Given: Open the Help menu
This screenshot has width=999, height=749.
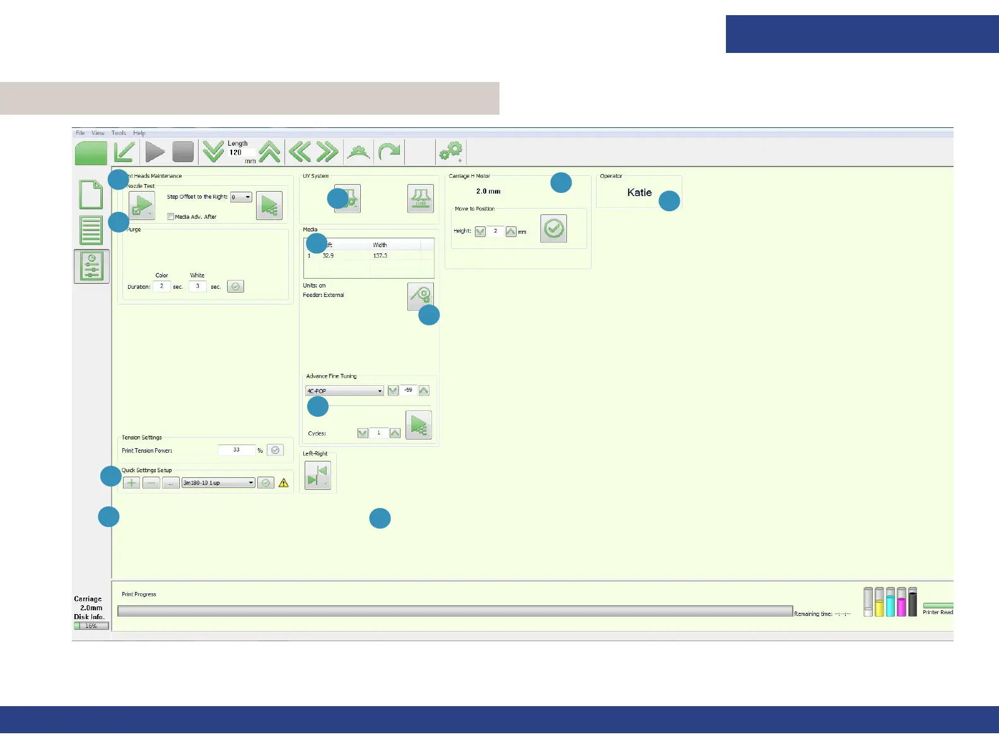Looking at the screenshot, I should coord(139,133).
